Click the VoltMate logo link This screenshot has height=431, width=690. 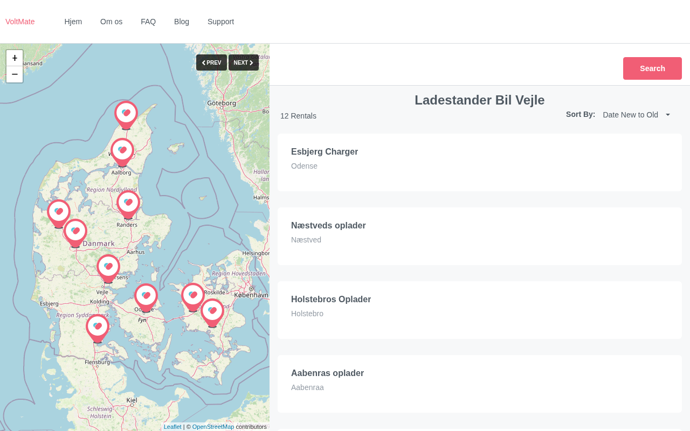[20, 22]
